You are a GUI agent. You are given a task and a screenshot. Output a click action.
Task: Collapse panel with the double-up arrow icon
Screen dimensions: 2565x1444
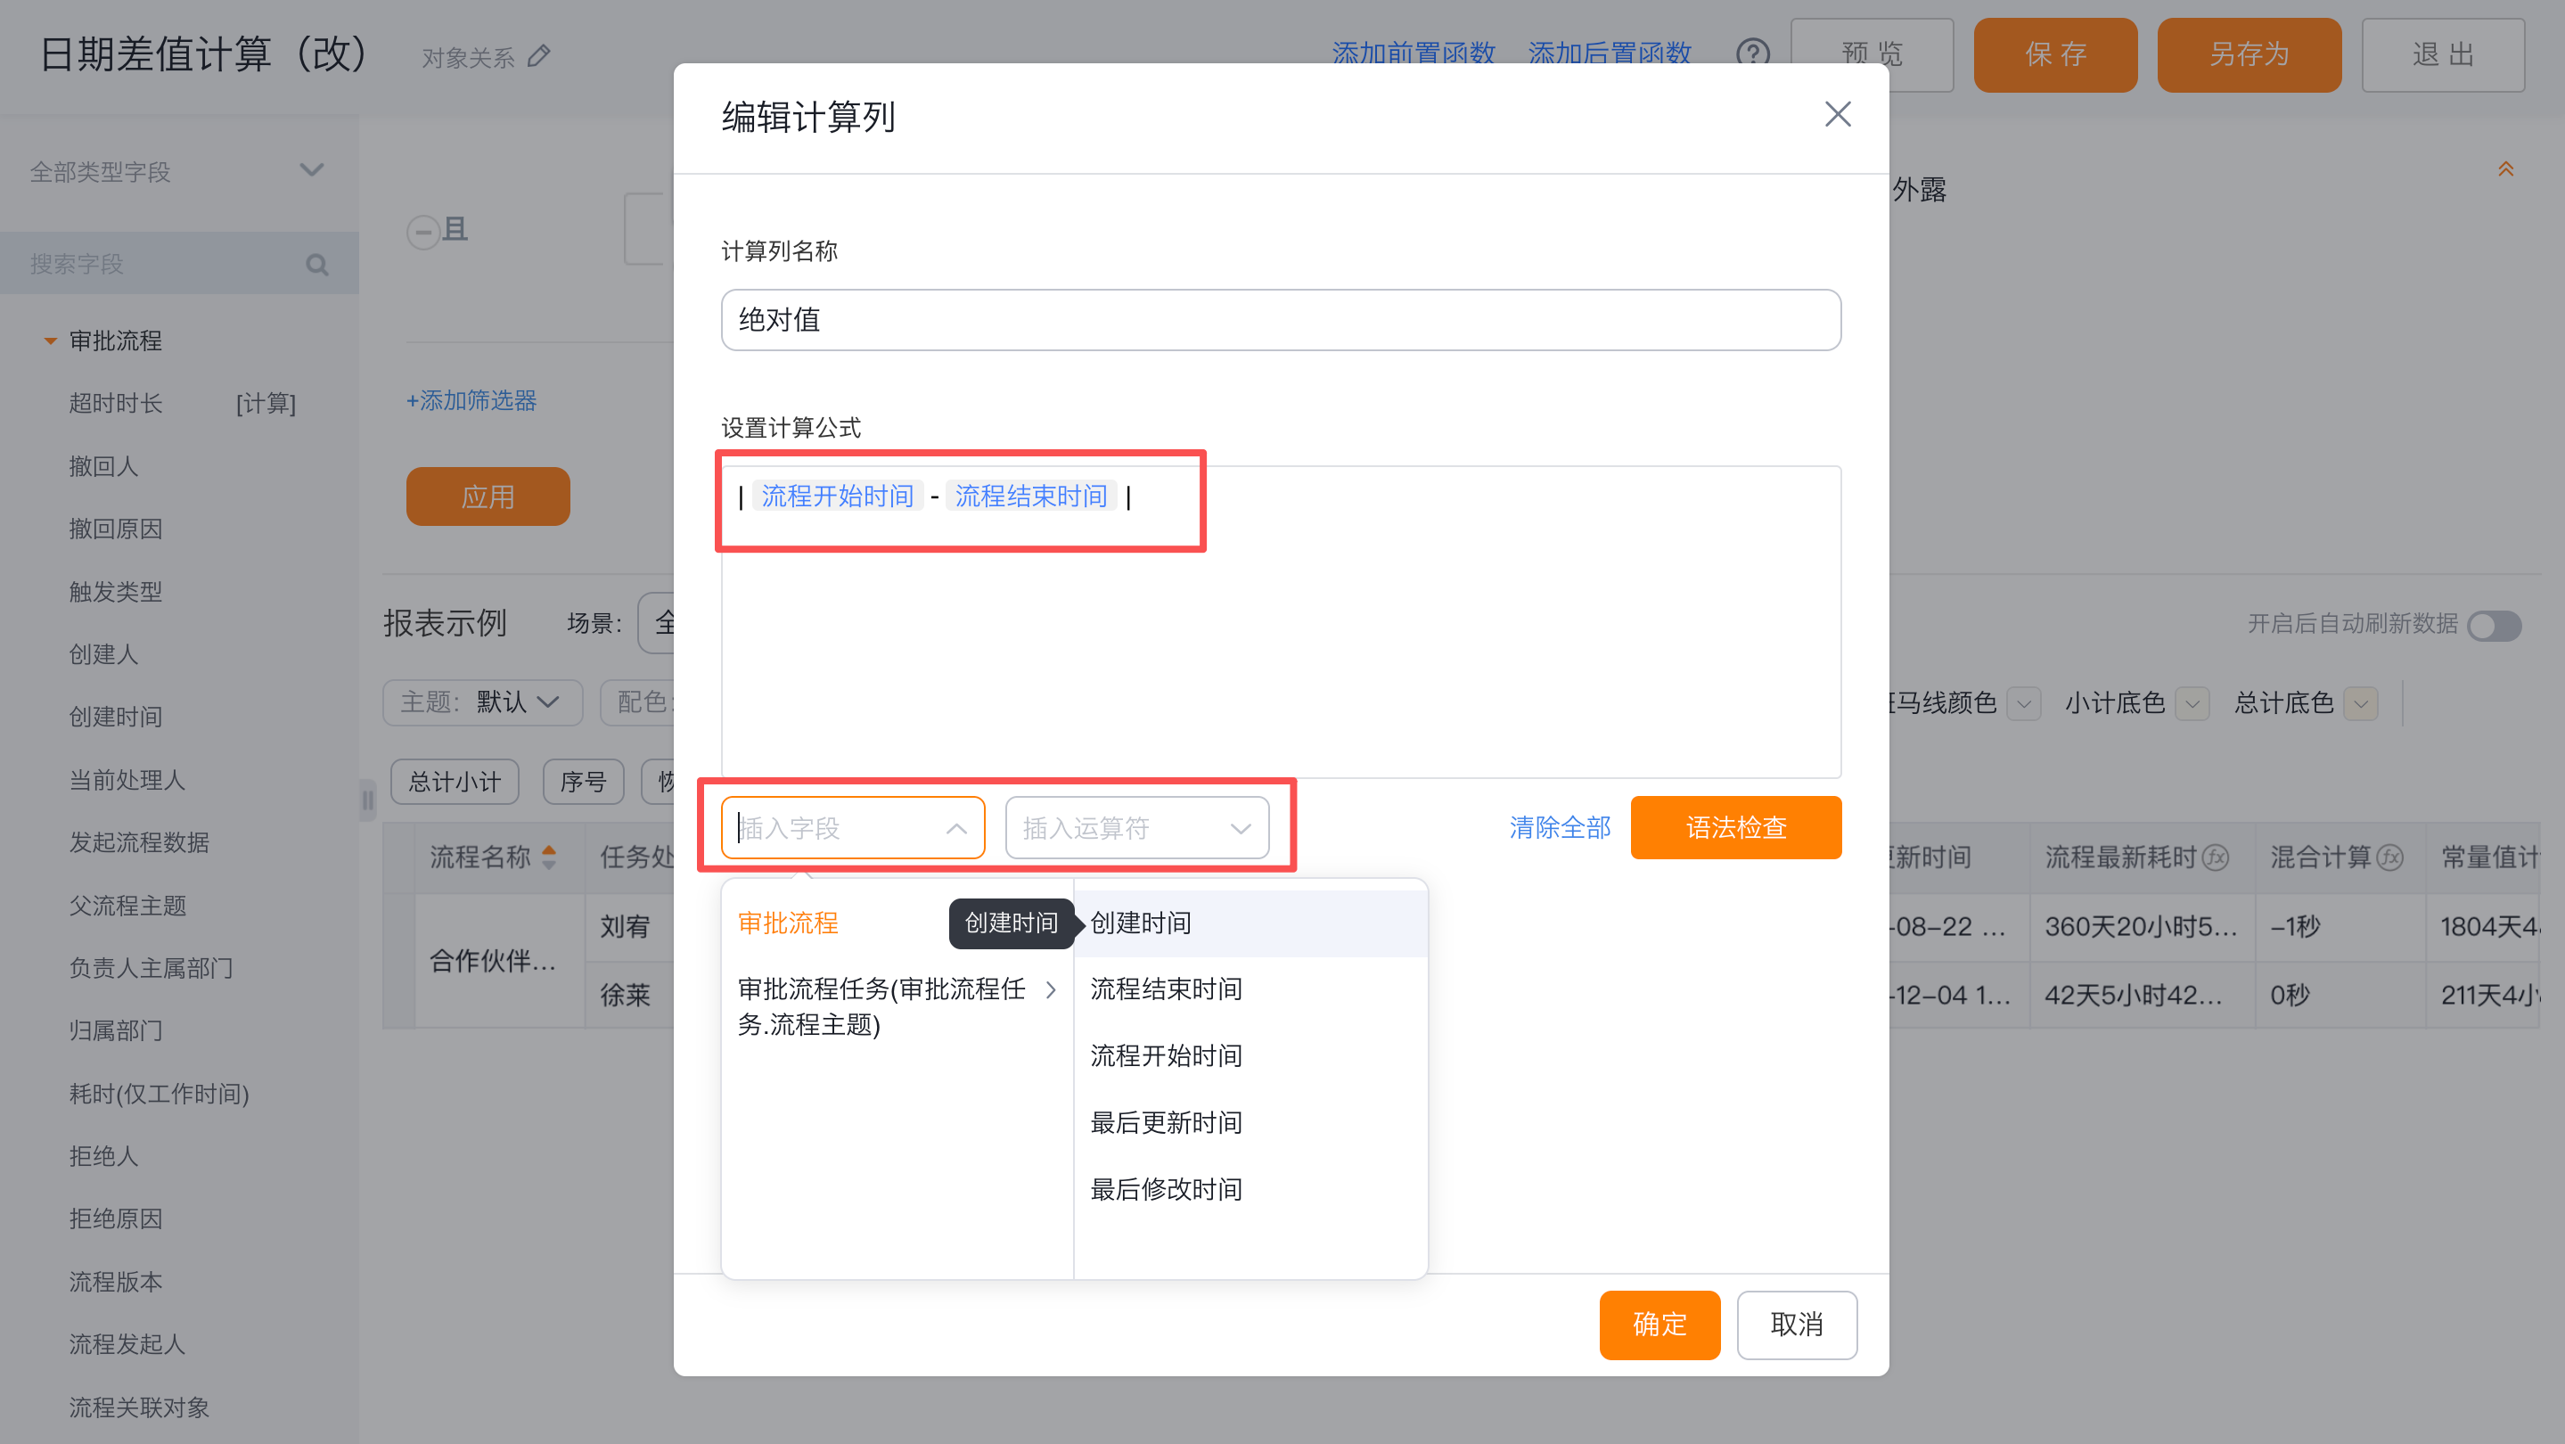(2505, 170)
